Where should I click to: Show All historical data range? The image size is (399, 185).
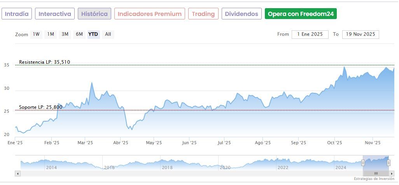click(108, 34)
